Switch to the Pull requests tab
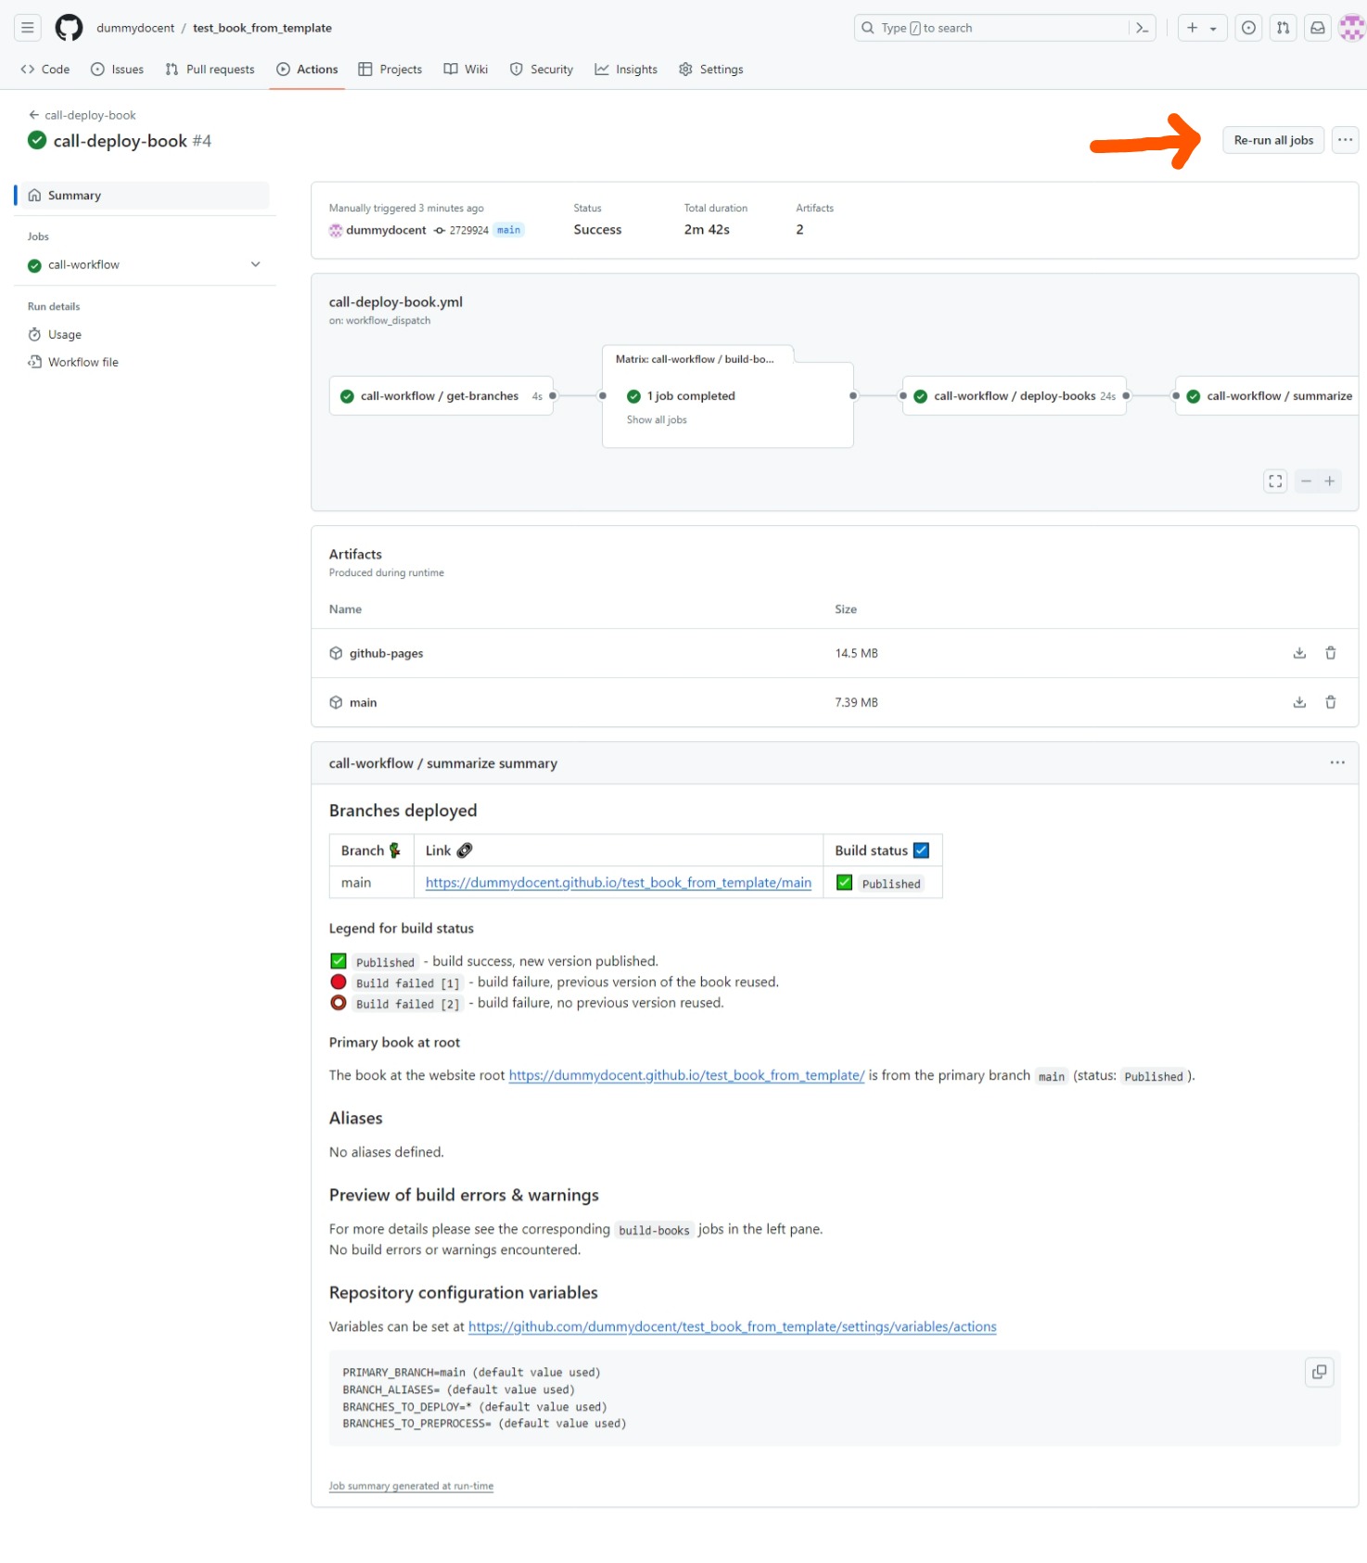The width and height of the screenshot is (1367, 1563). coord(210,70)
